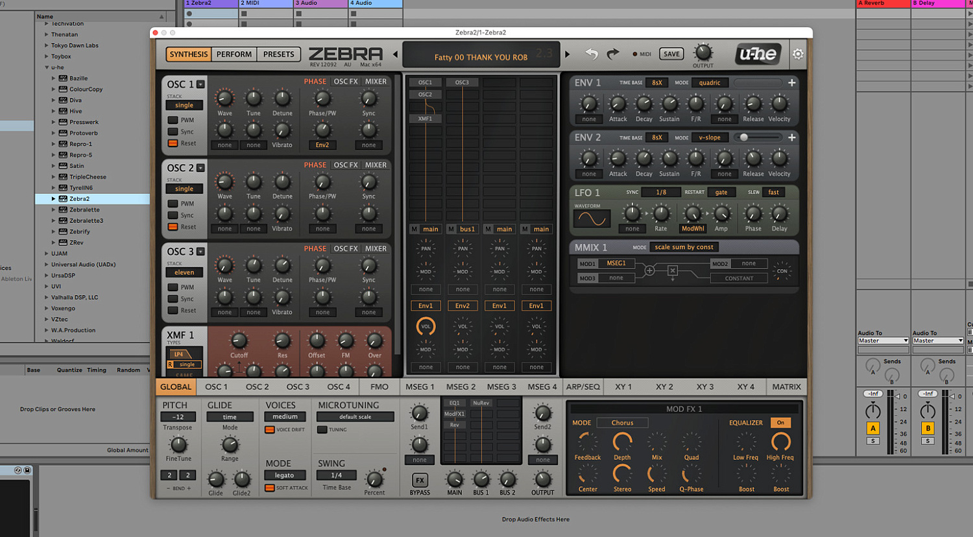
Task: Toggle Microtuning Tuning checkbox
Action: point(322,429)
